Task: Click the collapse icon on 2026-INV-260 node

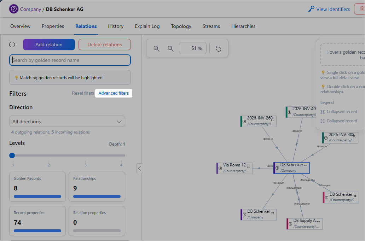Action: pos(272,119)
